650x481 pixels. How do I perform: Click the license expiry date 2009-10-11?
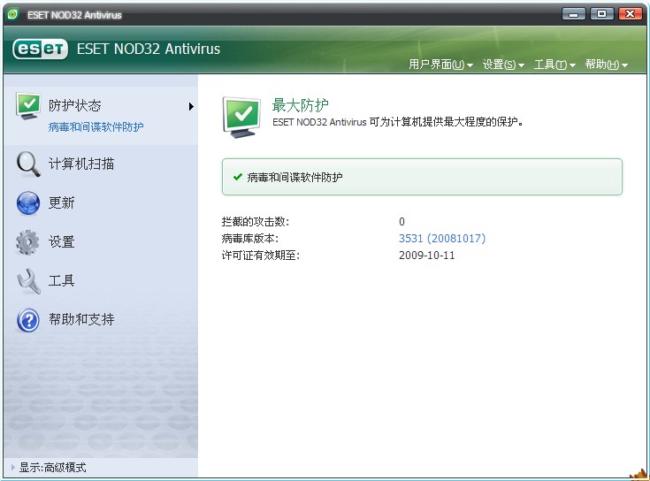coord(426,256)
